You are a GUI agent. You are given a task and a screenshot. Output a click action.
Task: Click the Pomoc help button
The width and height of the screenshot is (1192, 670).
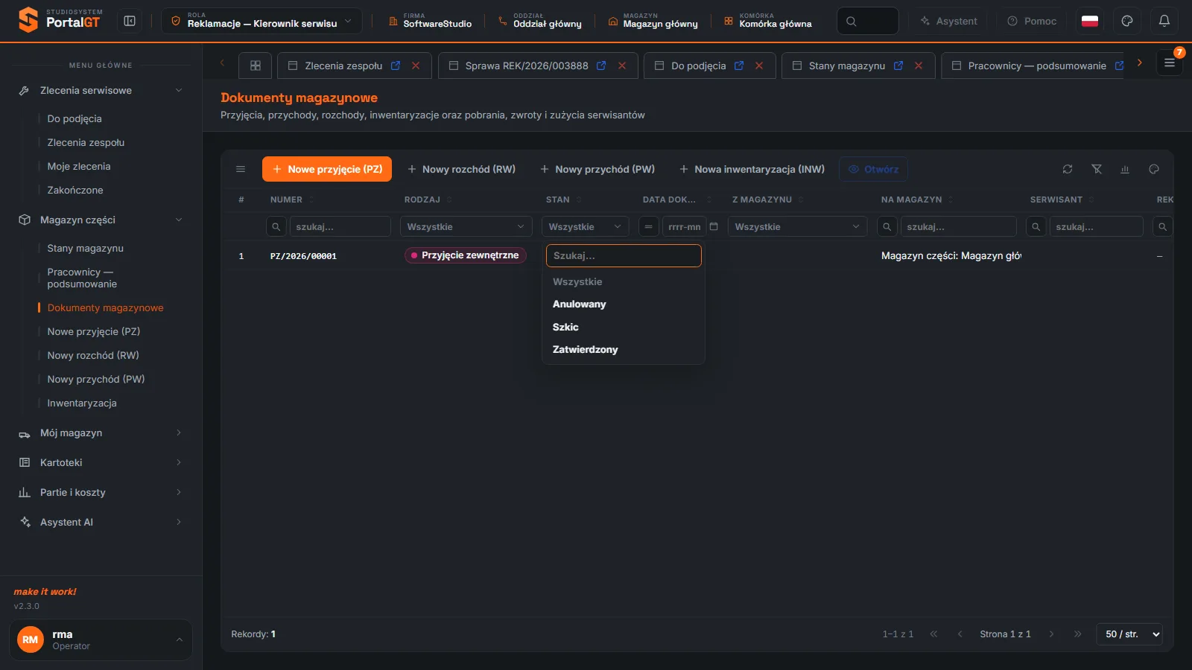click(x=1032, y=21)
